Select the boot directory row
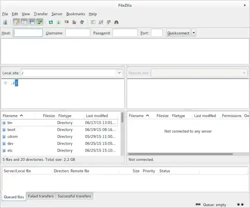This screenshot has height=208, width=250. (x=60, y=129)
